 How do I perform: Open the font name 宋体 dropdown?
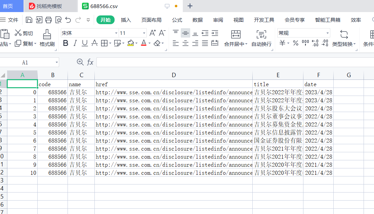pyautogui.click(x=116, y=33)
